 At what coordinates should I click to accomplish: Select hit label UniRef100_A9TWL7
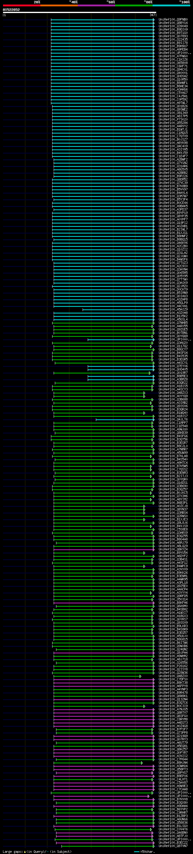(173, 103)
